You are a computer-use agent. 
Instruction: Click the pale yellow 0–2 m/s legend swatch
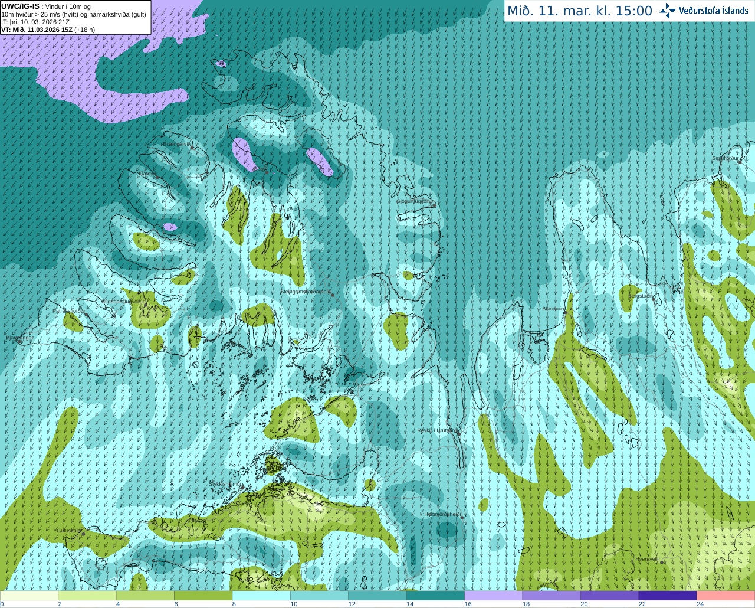(29, 596)
